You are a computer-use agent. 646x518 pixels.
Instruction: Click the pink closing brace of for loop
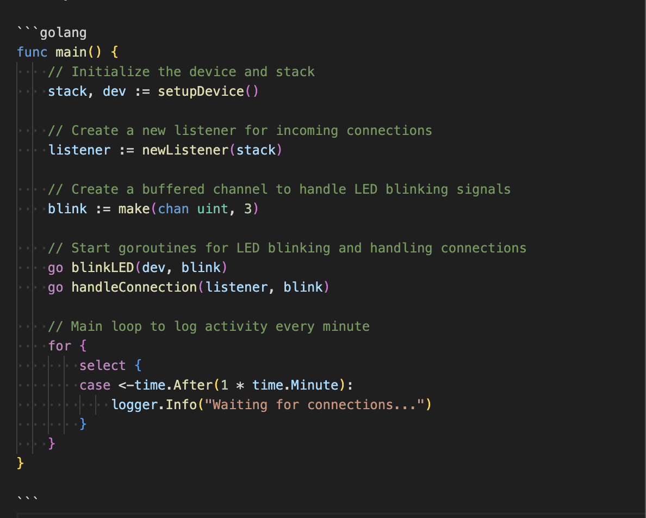[x=52, y=443]
